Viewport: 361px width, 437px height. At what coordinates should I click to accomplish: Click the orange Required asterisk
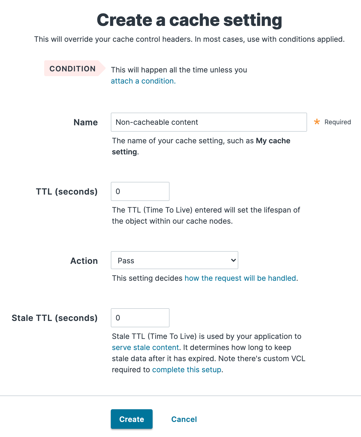[x=317, y=122]
